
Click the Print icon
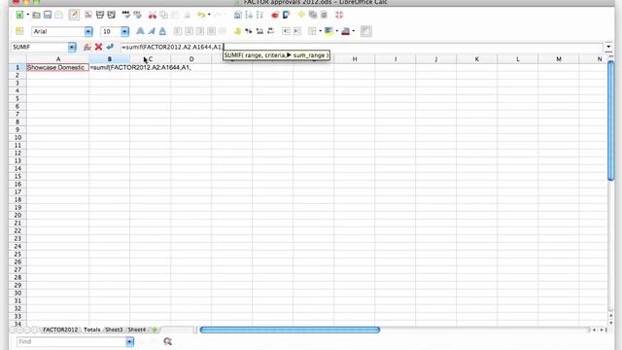tap(100, 15)
